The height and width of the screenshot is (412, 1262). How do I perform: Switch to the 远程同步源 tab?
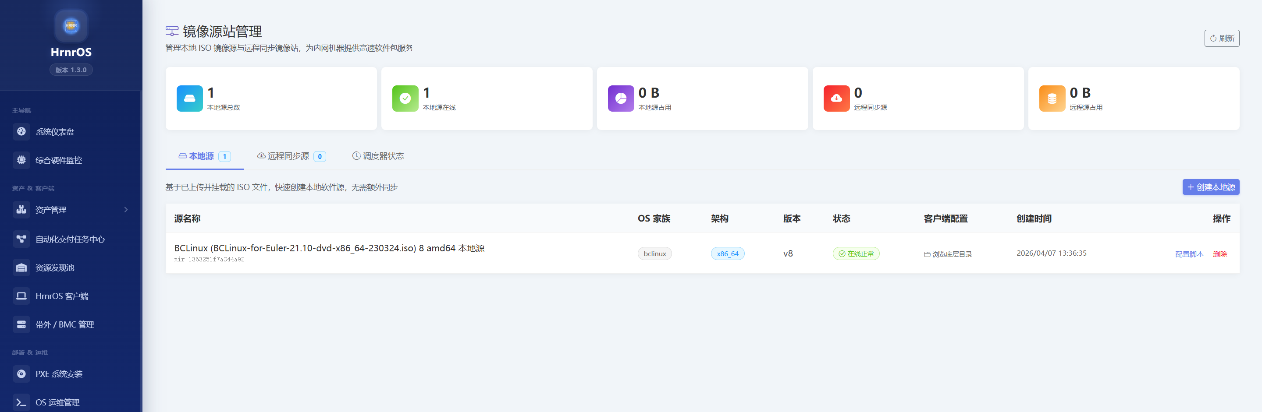[291, 156]
